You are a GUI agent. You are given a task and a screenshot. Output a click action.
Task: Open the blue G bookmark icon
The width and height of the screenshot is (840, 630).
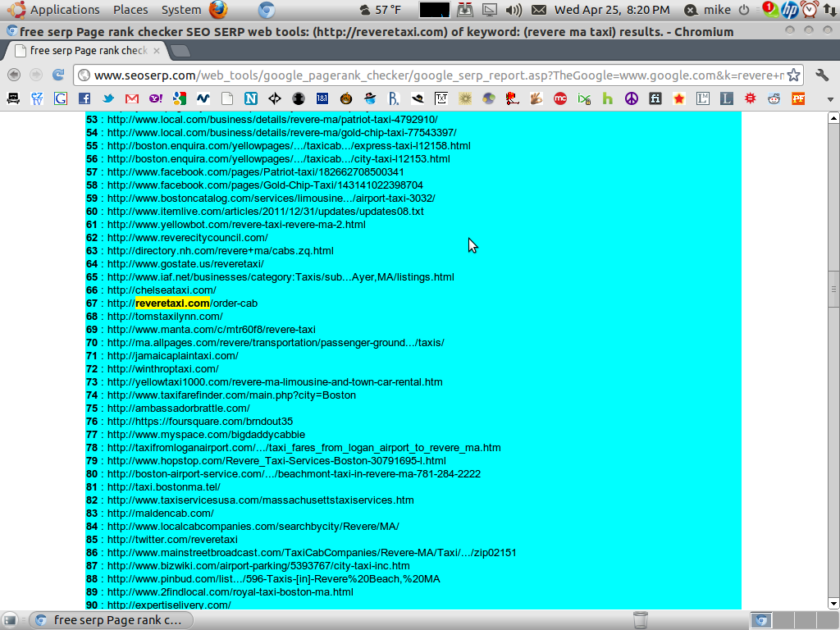(61, 98)
